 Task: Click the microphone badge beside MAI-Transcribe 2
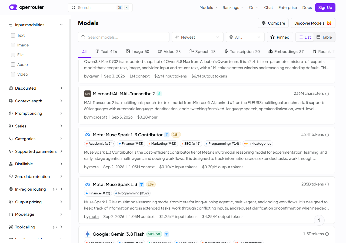[159, 94]
